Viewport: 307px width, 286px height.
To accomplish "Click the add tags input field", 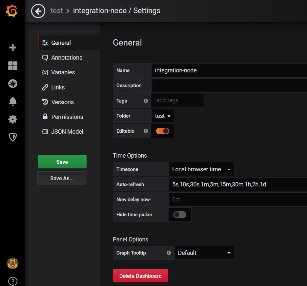I will coord(178,101).
